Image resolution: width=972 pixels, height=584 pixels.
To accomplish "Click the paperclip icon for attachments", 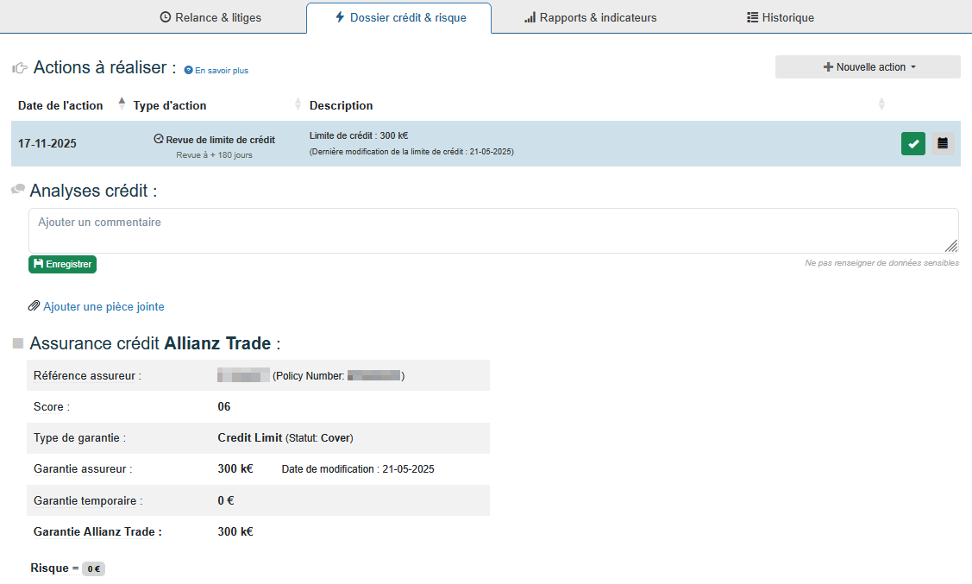I will 34,306.
